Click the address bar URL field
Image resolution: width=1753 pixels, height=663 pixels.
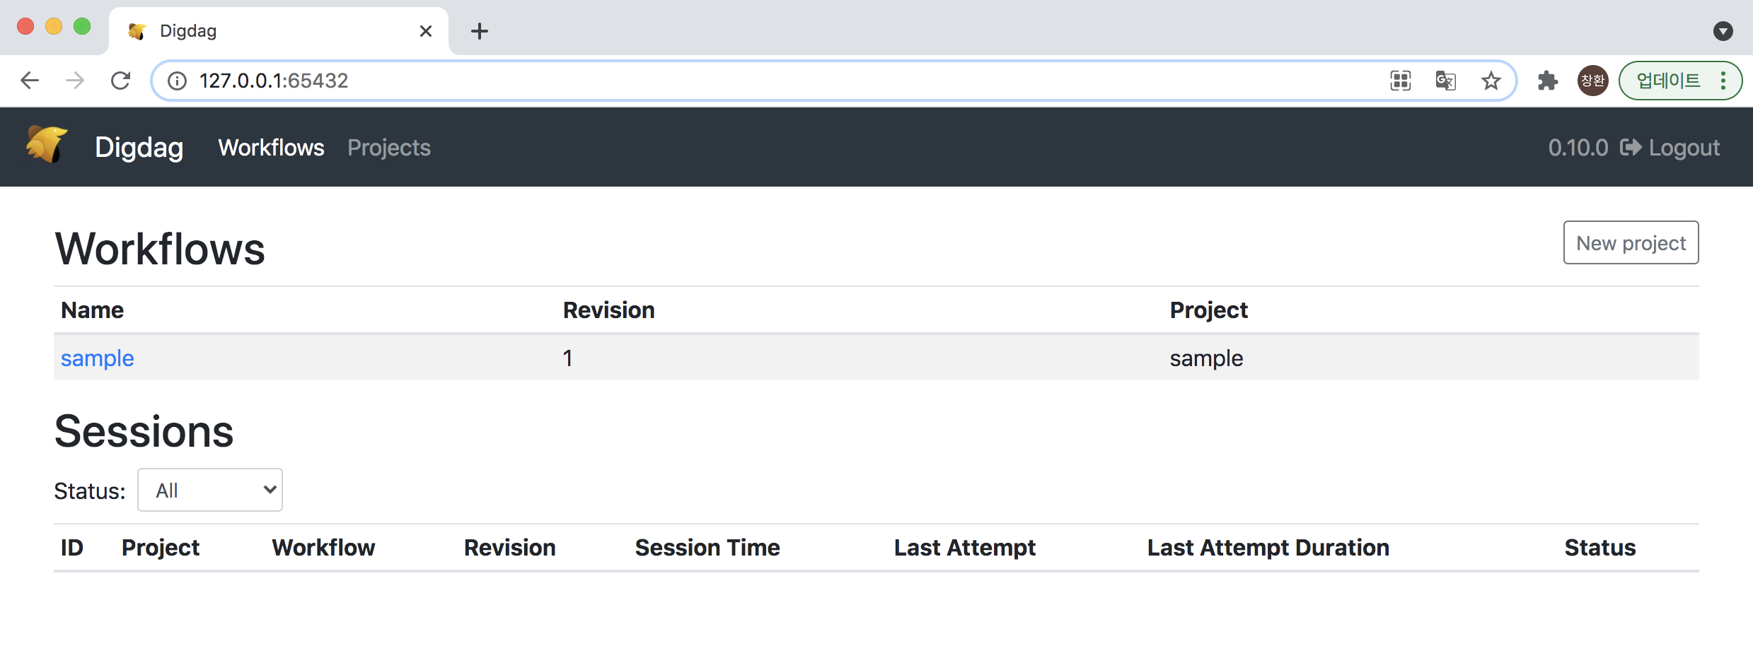tap(707, 81)
